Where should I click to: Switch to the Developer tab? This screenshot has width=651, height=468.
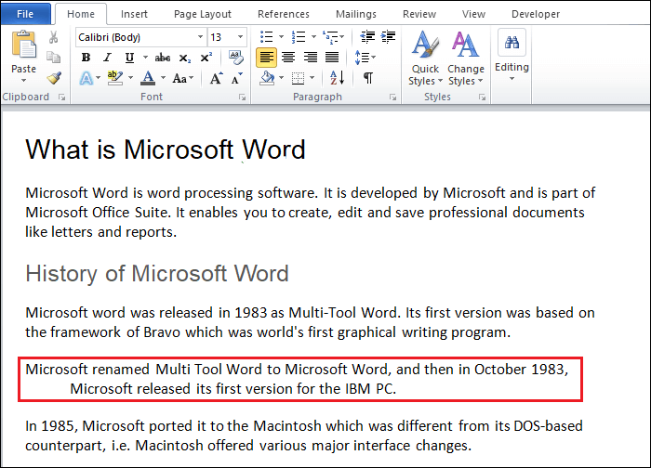[536, 14]
